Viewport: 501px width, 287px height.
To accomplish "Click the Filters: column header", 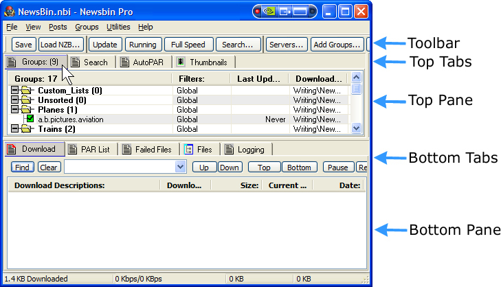I will pos(201,79).
